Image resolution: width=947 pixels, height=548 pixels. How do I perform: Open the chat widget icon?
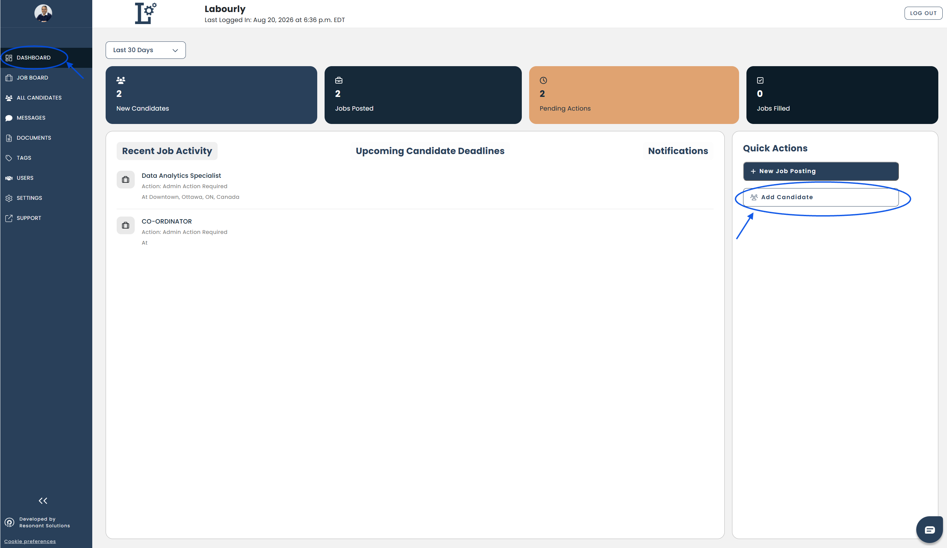click(929, 530)
